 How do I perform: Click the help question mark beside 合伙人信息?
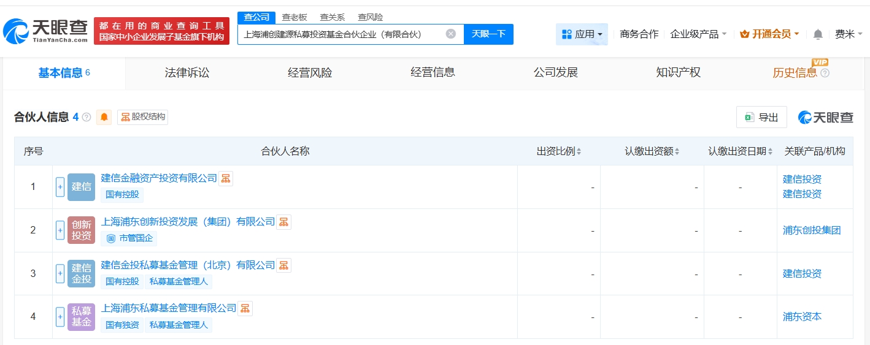tap(87, 117)
